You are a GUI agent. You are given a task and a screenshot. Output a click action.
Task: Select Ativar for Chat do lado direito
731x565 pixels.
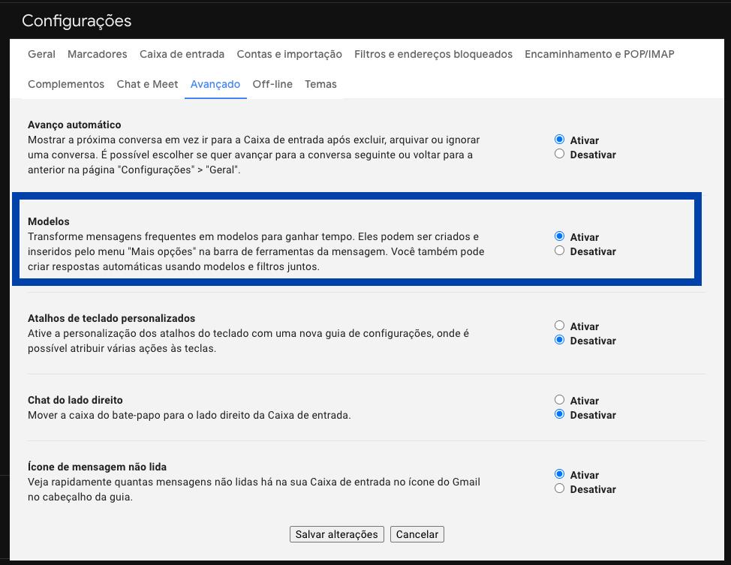559,400
